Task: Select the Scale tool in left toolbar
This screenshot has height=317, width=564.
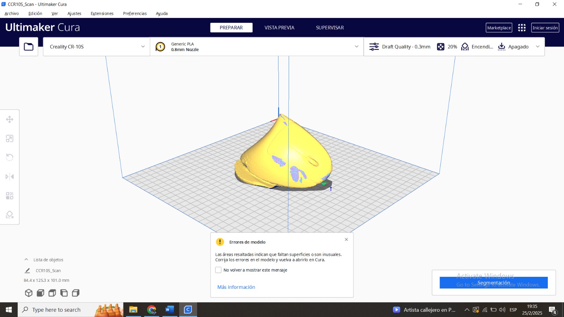Action: click(10, 138)
